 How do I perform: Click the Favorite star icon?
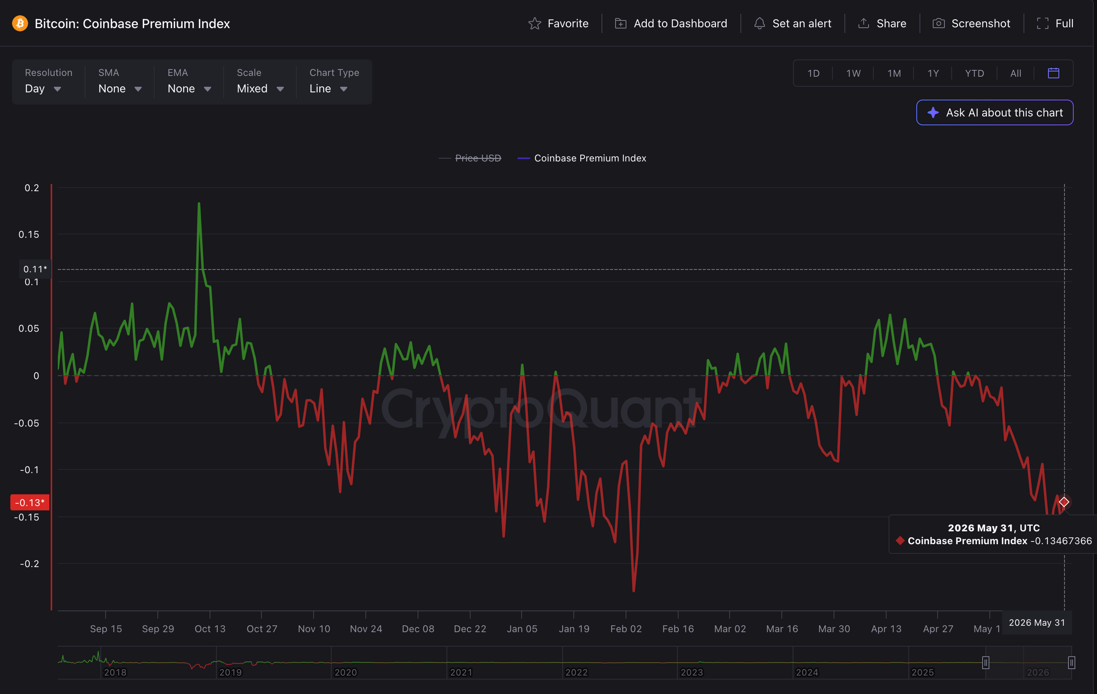pos(534,23)
